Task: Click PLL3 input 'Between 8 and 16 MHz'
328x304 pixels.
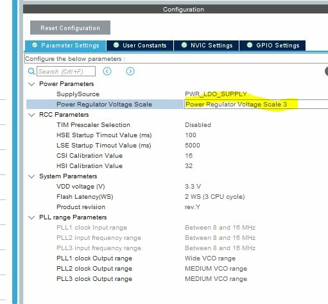Action: point(220,248)
